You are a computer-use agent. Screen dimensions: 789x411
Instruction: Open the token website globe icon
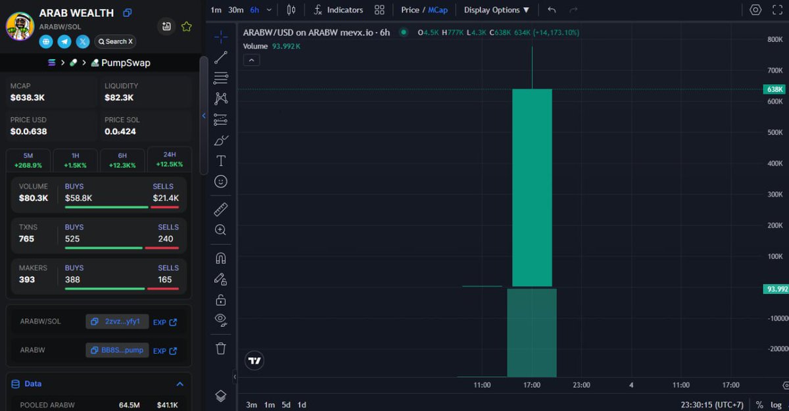click(x=46, y=41)
